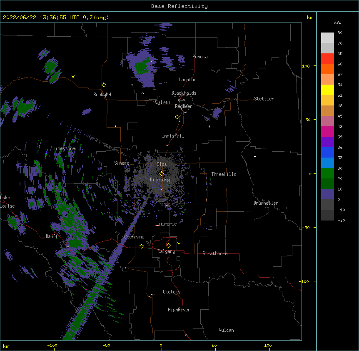This screenshot has height=351, width=359.
Task: Pick the bright yellow swatch in dBZ legend
Action: click(x=327, y=90)
